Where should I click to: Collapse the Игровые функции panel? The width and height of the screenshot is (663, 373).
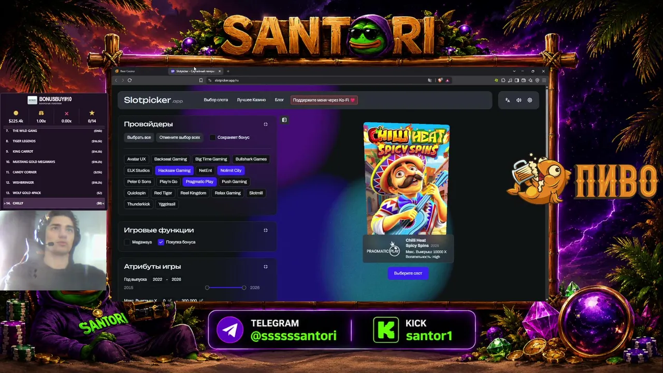[x=266, y=231]
